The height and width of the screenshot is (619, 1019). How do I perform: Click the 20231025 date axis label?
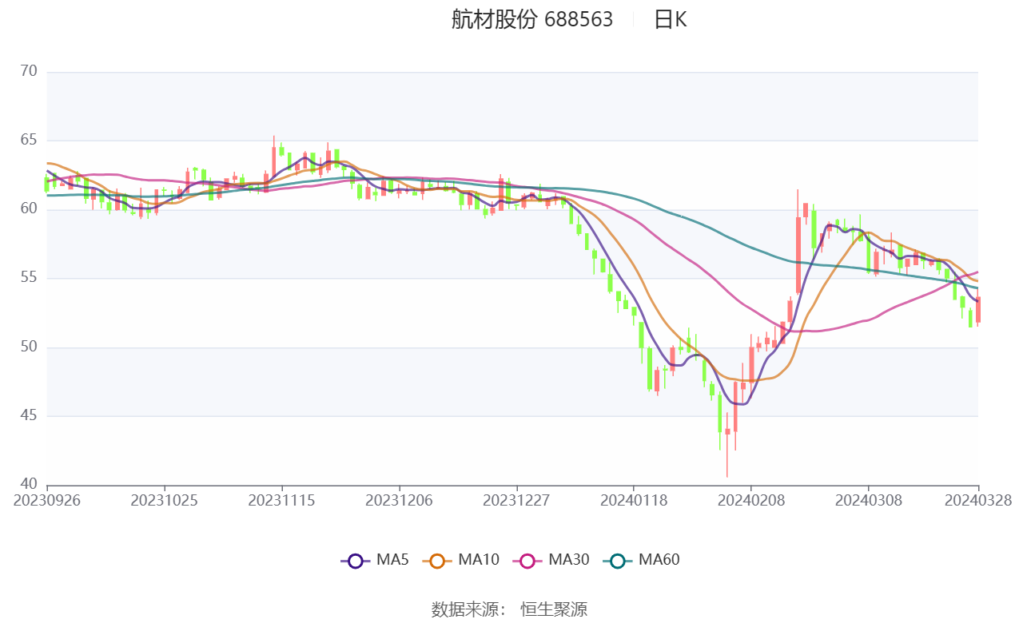click(164, 500)
